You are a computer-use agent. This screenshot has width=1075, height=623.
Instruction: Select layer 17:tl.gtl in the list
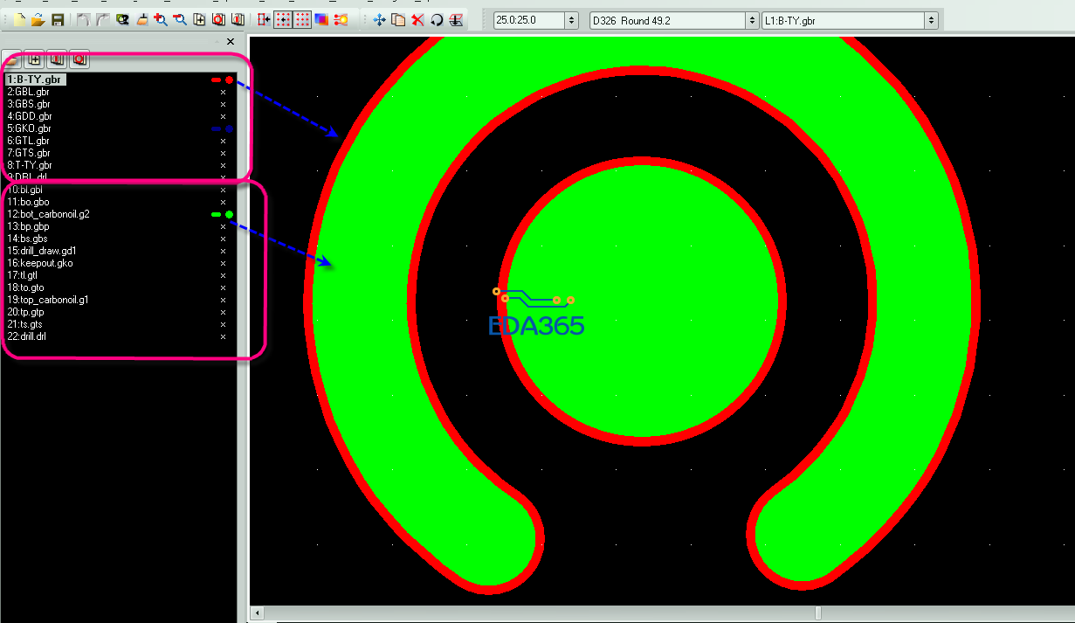pyautogui.click(x=22, y=275)
